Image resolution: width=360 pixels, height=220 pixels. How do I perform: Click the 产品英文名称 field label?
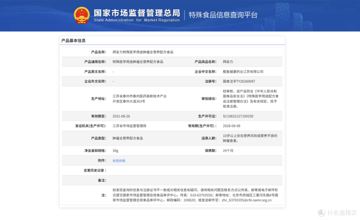[95, 72]
